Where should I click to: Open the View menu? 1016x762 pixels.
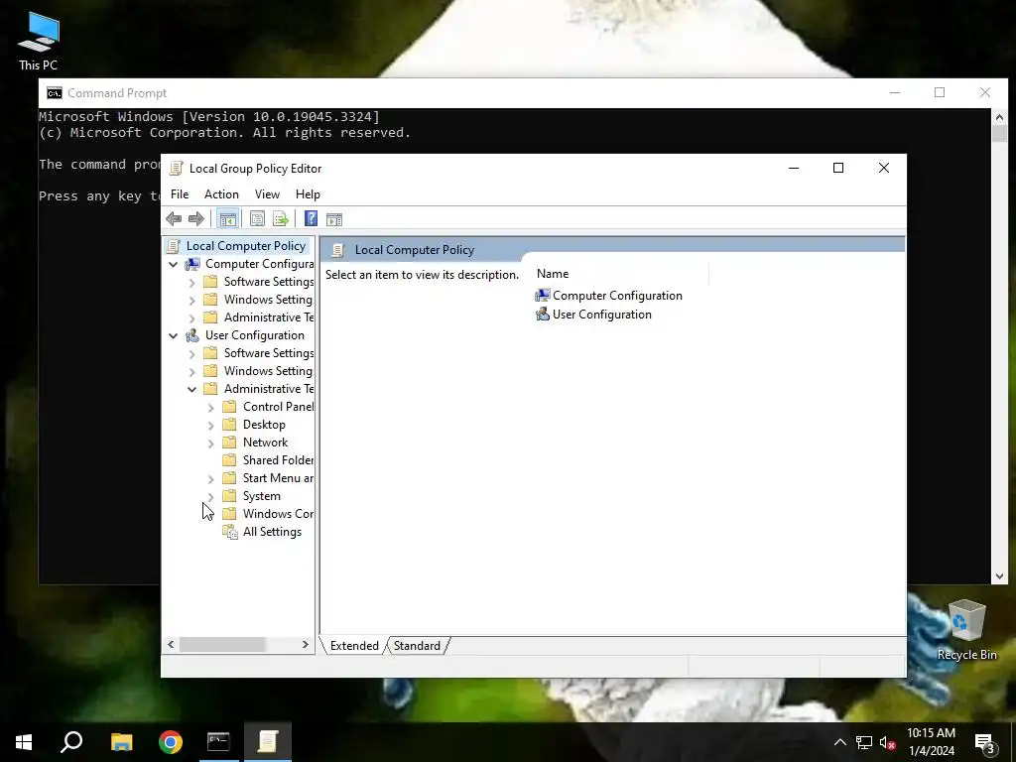pos(267,194)
